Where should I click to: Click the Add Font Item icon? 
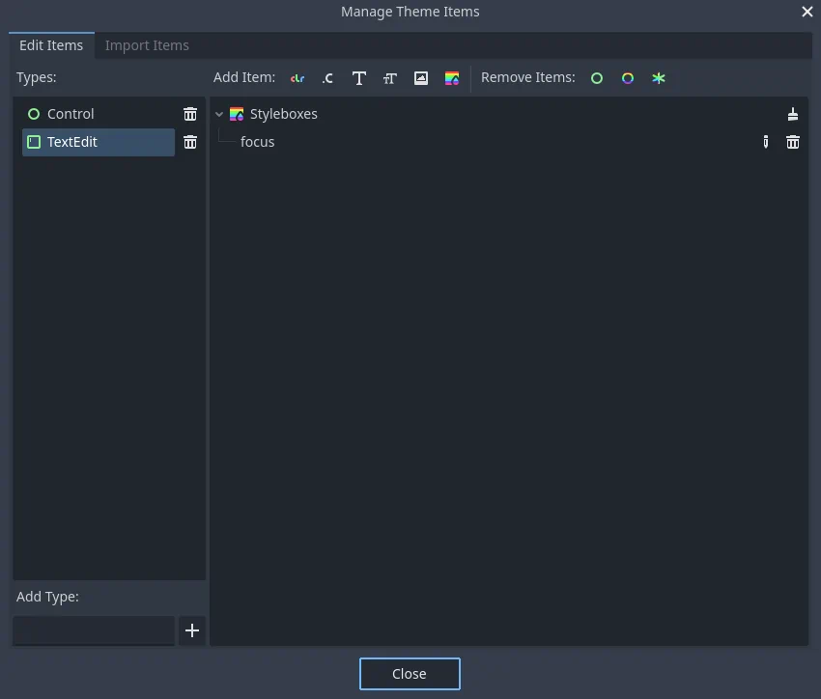pos(359,78)
